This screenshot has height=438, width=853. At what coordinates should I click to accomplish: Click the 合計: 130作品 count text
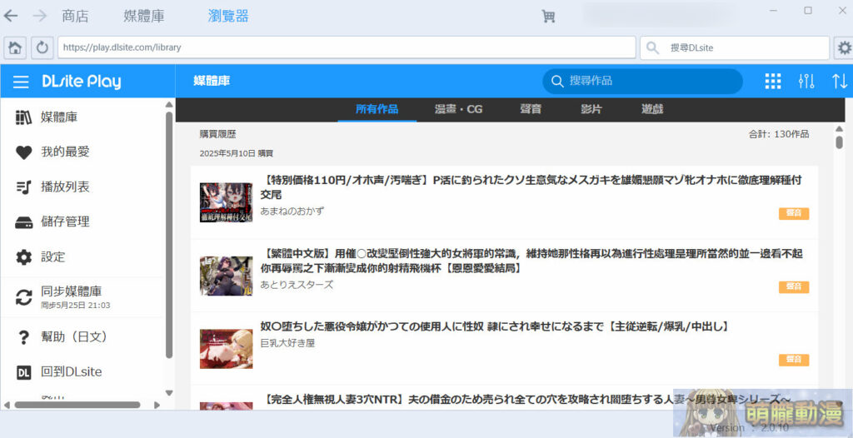(779, 134)
